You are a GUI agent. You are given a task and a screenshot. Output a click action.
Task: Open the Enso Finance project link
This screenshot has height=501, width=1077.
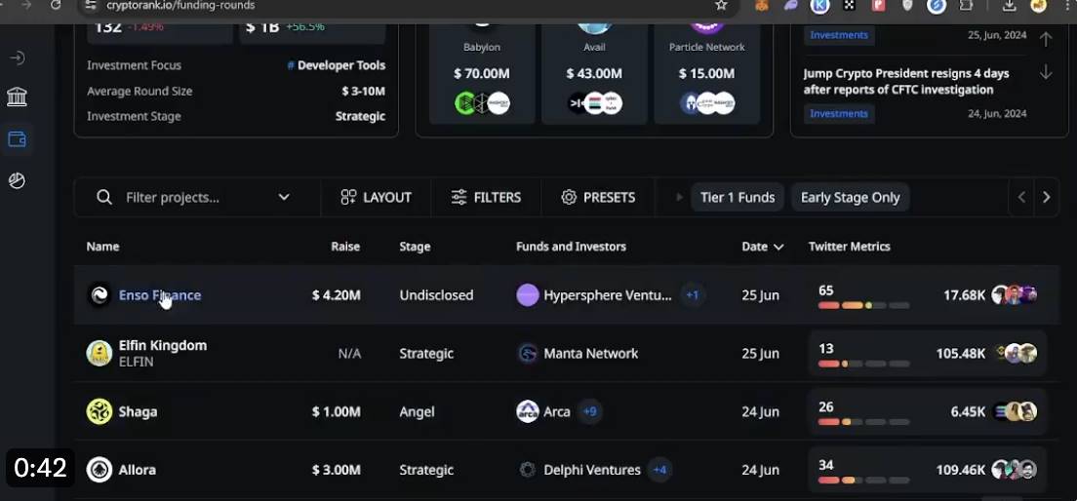coord(160,295)
